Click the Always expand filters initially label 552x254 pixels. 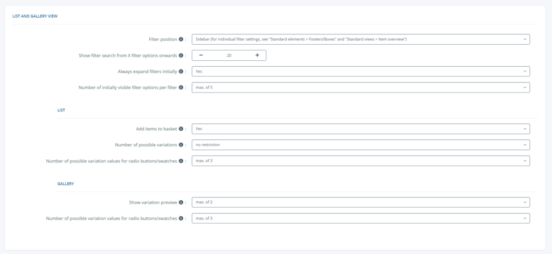click(x=147, y=72)
